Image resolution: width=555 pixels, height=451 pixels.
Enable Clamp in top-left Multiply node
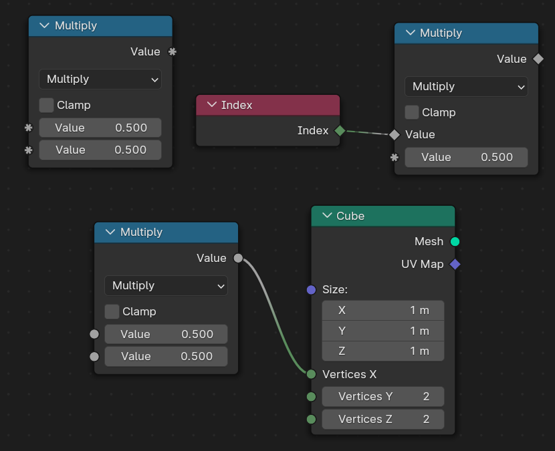point(46,105)
